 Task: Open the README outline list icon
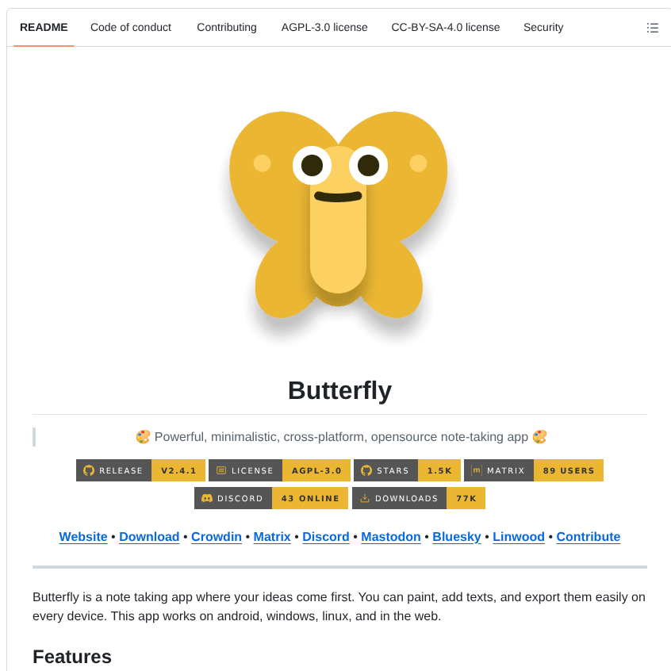pyautogui.click(x=653, y=28)
